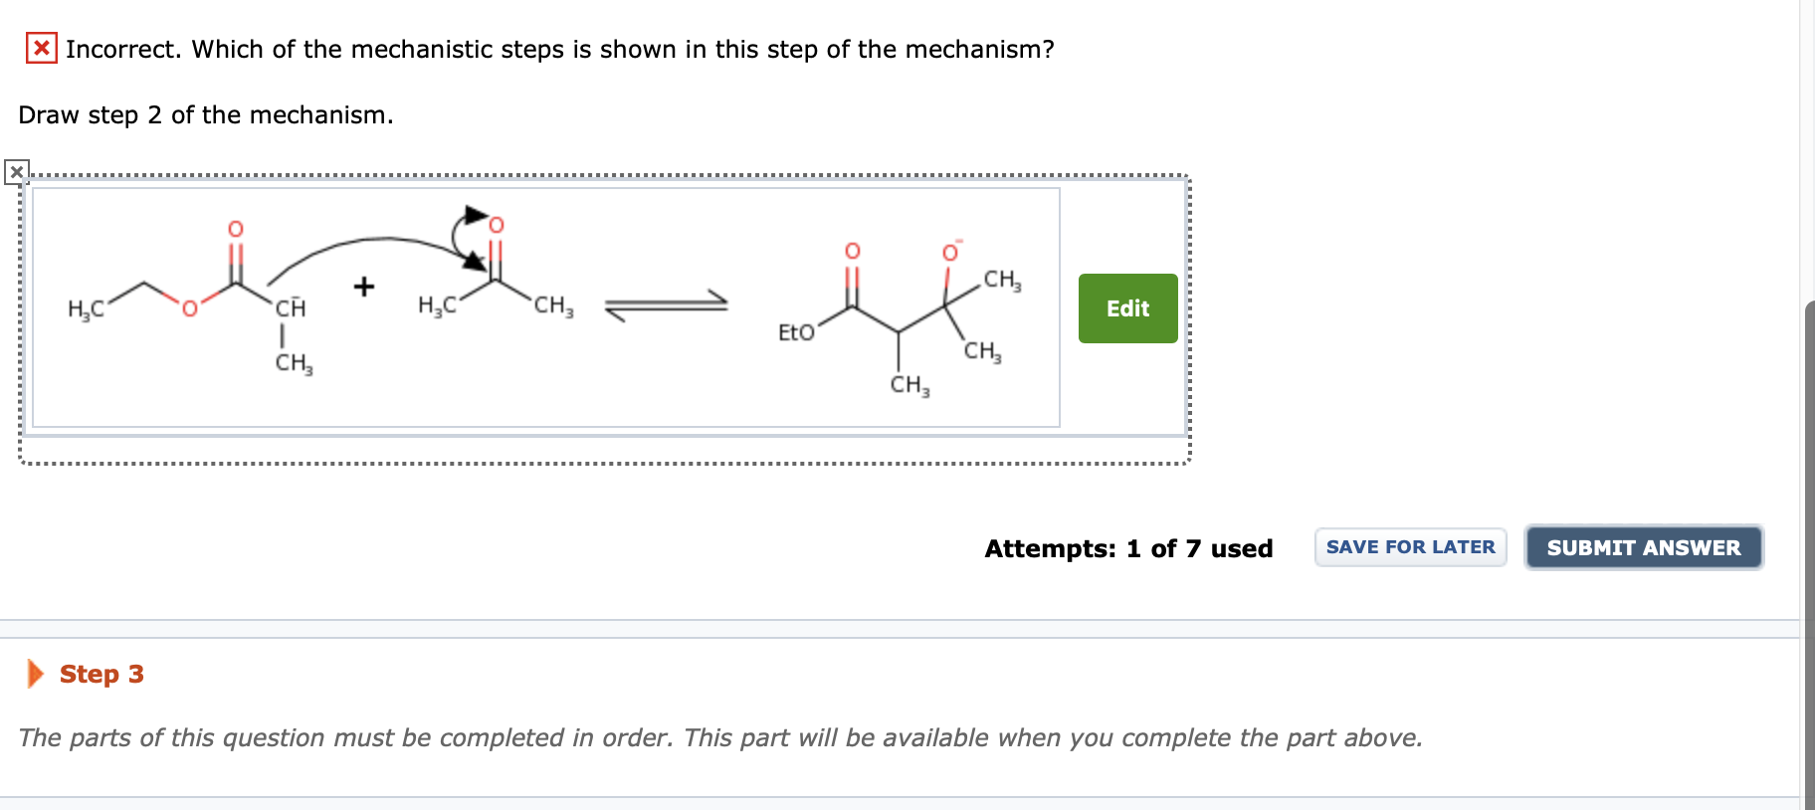Click the plus sign between the two reactants
Viewport: 1815px width, 810px height.
coord(364,286)
